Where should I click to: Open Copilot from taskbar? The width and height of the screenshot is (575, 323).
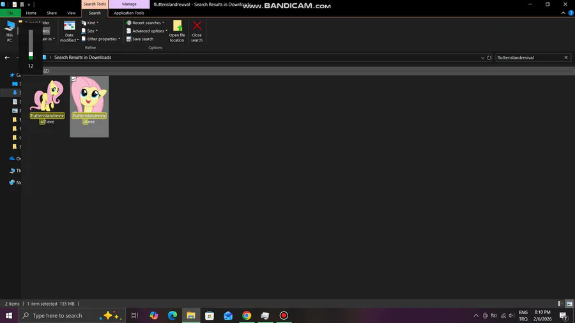(153, 315)
